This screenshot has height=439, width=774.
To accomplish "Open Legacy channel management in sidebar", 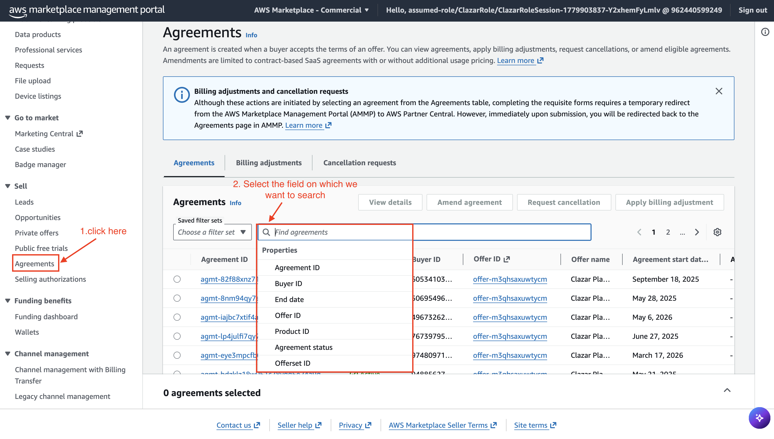I will coord(62,396).
